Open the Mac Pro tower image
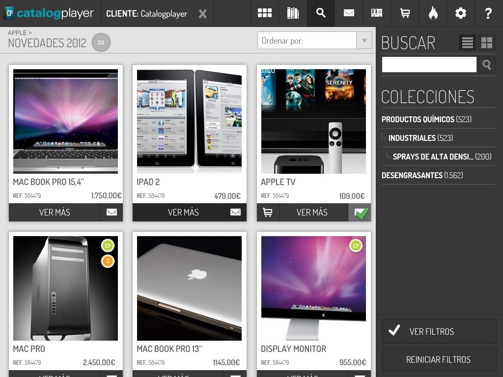 pos(65,288)
